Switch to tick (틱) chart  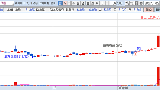pos(97,3)
